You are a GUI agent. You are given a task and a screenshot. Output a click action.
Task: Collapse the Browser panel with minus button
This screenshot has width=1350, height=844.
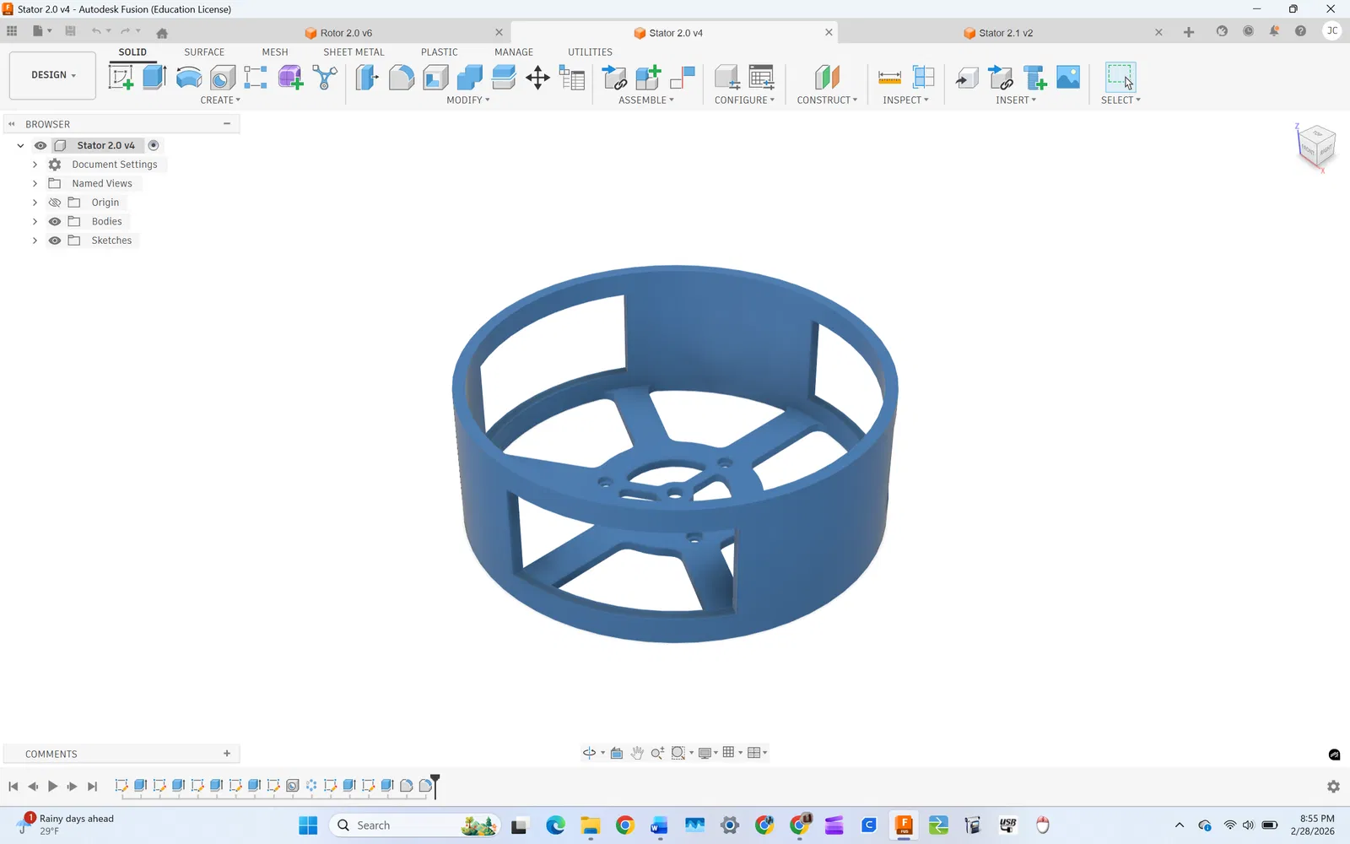227,124
